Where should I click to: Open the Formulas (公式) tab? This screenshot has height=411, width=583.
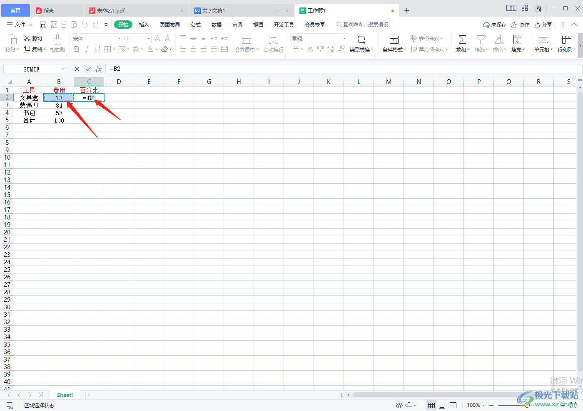tap(196, 25)
